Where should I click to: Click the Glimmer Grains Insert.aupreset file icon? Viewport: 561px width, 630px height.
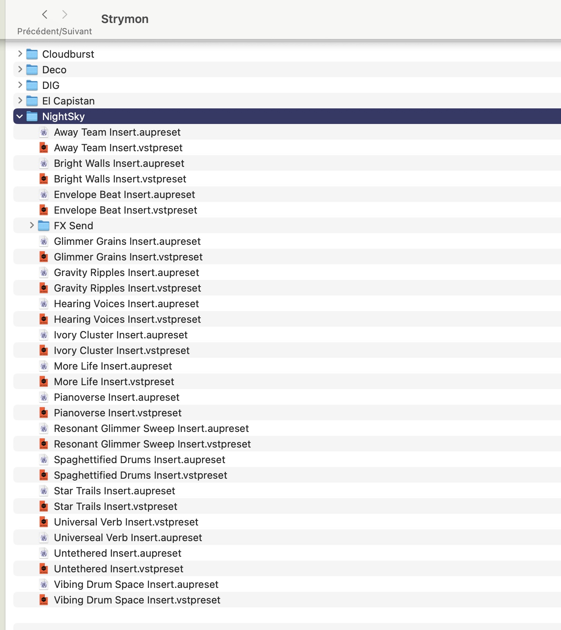pos(44,241)
